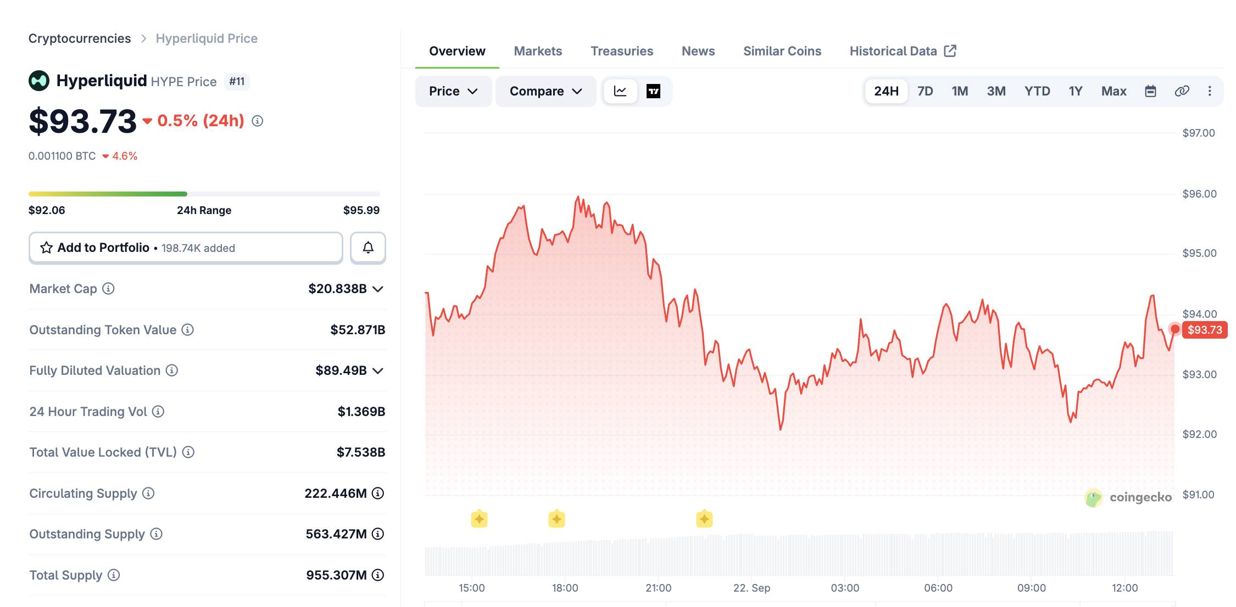Click info icon beside 563.427M value
Screen dimensions: 1236x607
point(378,534)
